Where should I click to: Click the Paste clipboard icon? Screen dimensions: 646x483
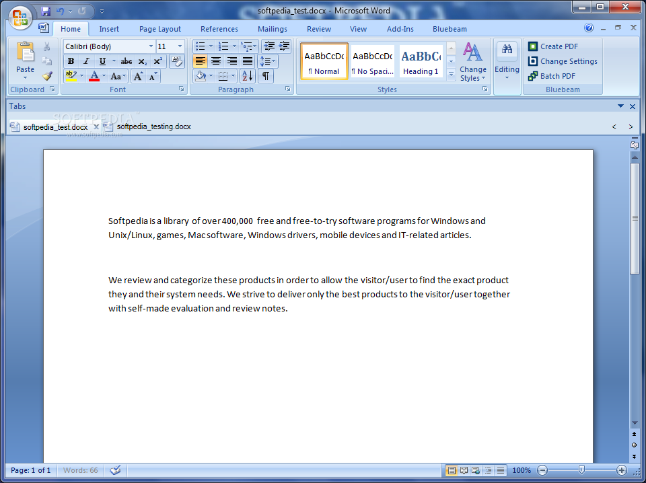[x=25, y=52]
